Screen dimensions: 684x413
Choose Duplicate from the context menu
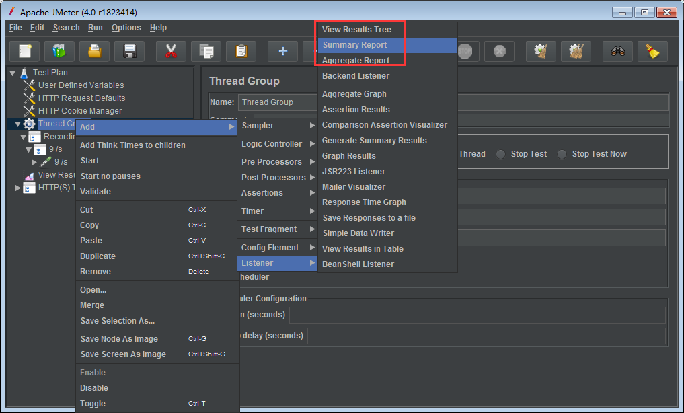[x=156, y=256]
